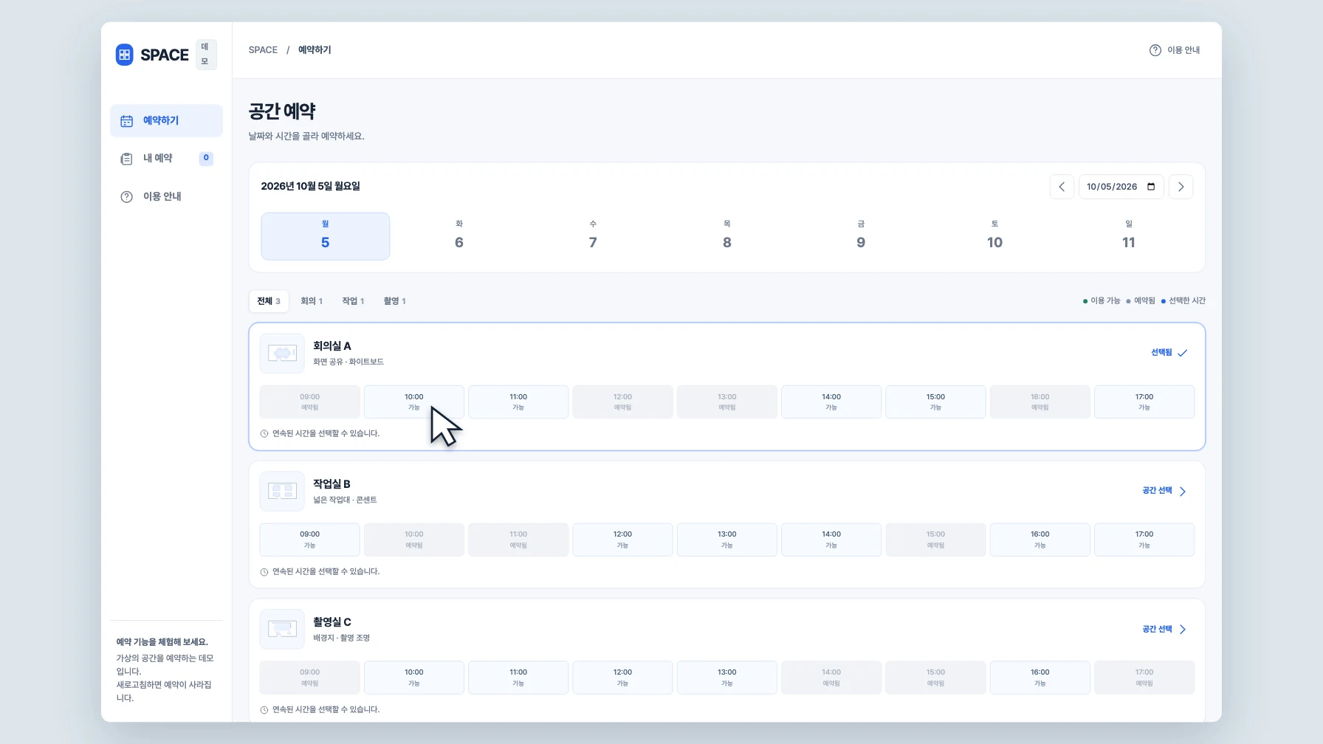Select 10:00 slot in 촬영실 C
This screenshot has height=744, width=1323.
pyautogui.click(x=414, y=678)
